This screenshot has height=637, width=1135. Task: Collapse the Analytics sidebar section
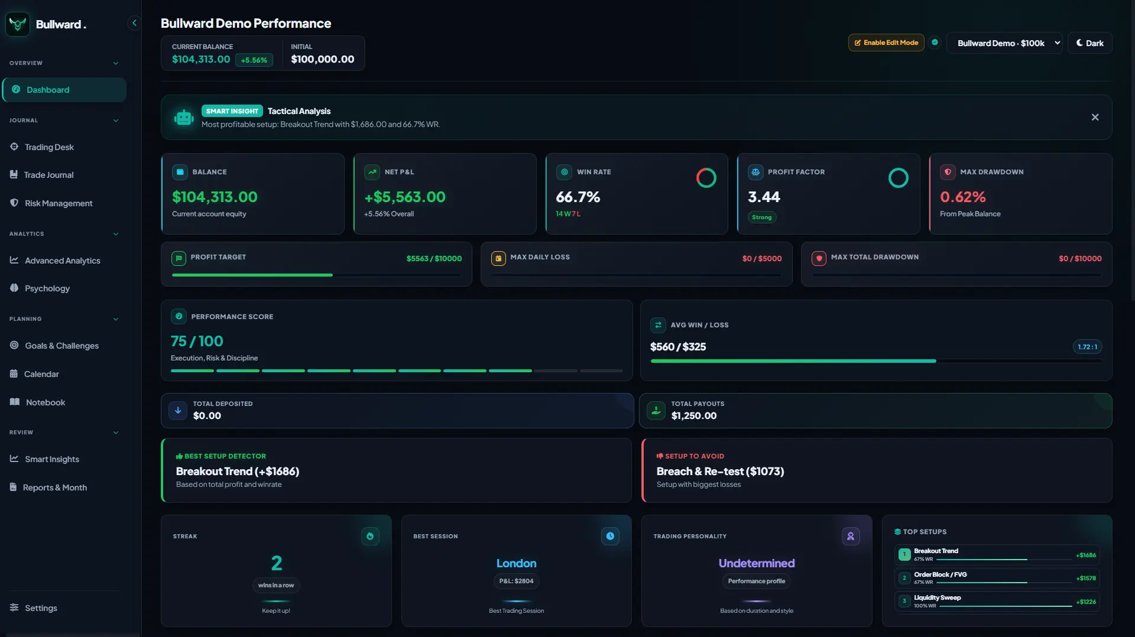(116, 234)
